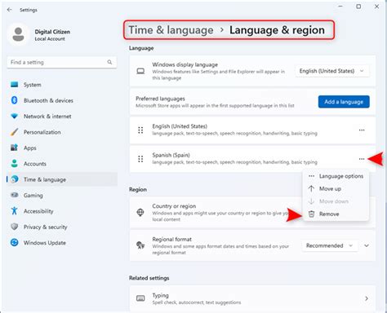This screenshot has height=313, width=387.
Task: Open Typing settings chevron
Action: coord(367,298)
